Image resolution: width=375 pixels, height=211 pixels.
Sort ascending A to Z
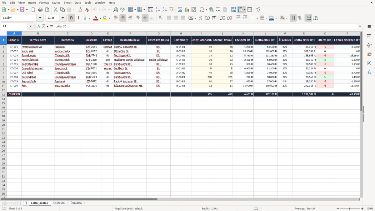click(158, 10)
